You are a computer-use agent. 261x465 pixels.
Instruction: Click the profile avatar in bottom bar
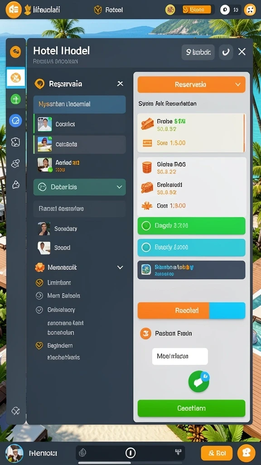[14, 453]
